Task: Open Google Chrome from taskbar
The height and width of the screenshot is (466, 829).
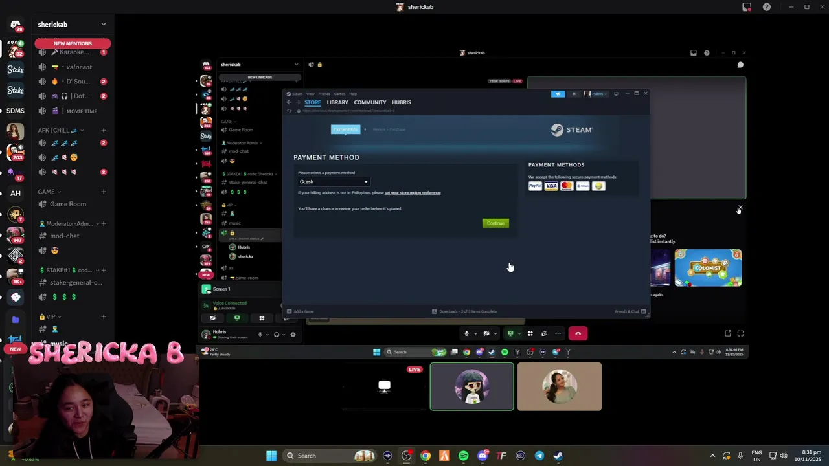Action: [426, 456]
